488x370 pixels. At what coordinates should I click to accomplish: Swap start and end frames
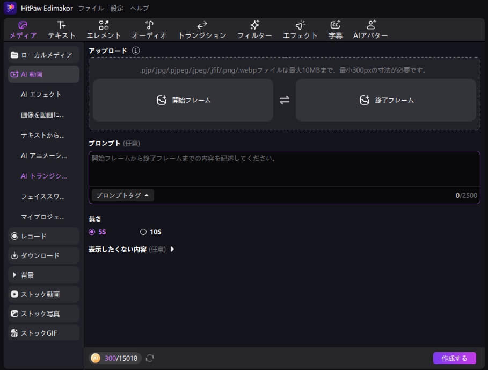pos(285,100)
